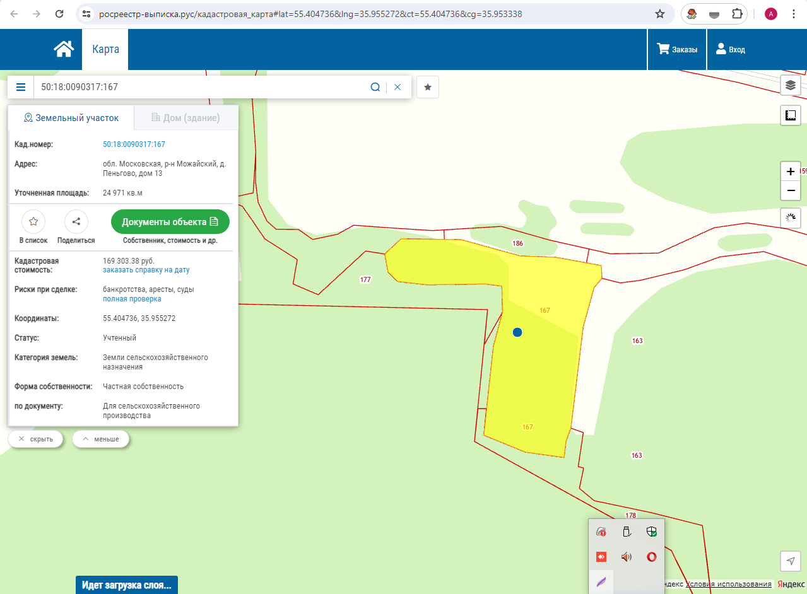The width and height of the screenshot is (807, 594).
Task: Collapse details with the меньше button
Action: point(101,439)
